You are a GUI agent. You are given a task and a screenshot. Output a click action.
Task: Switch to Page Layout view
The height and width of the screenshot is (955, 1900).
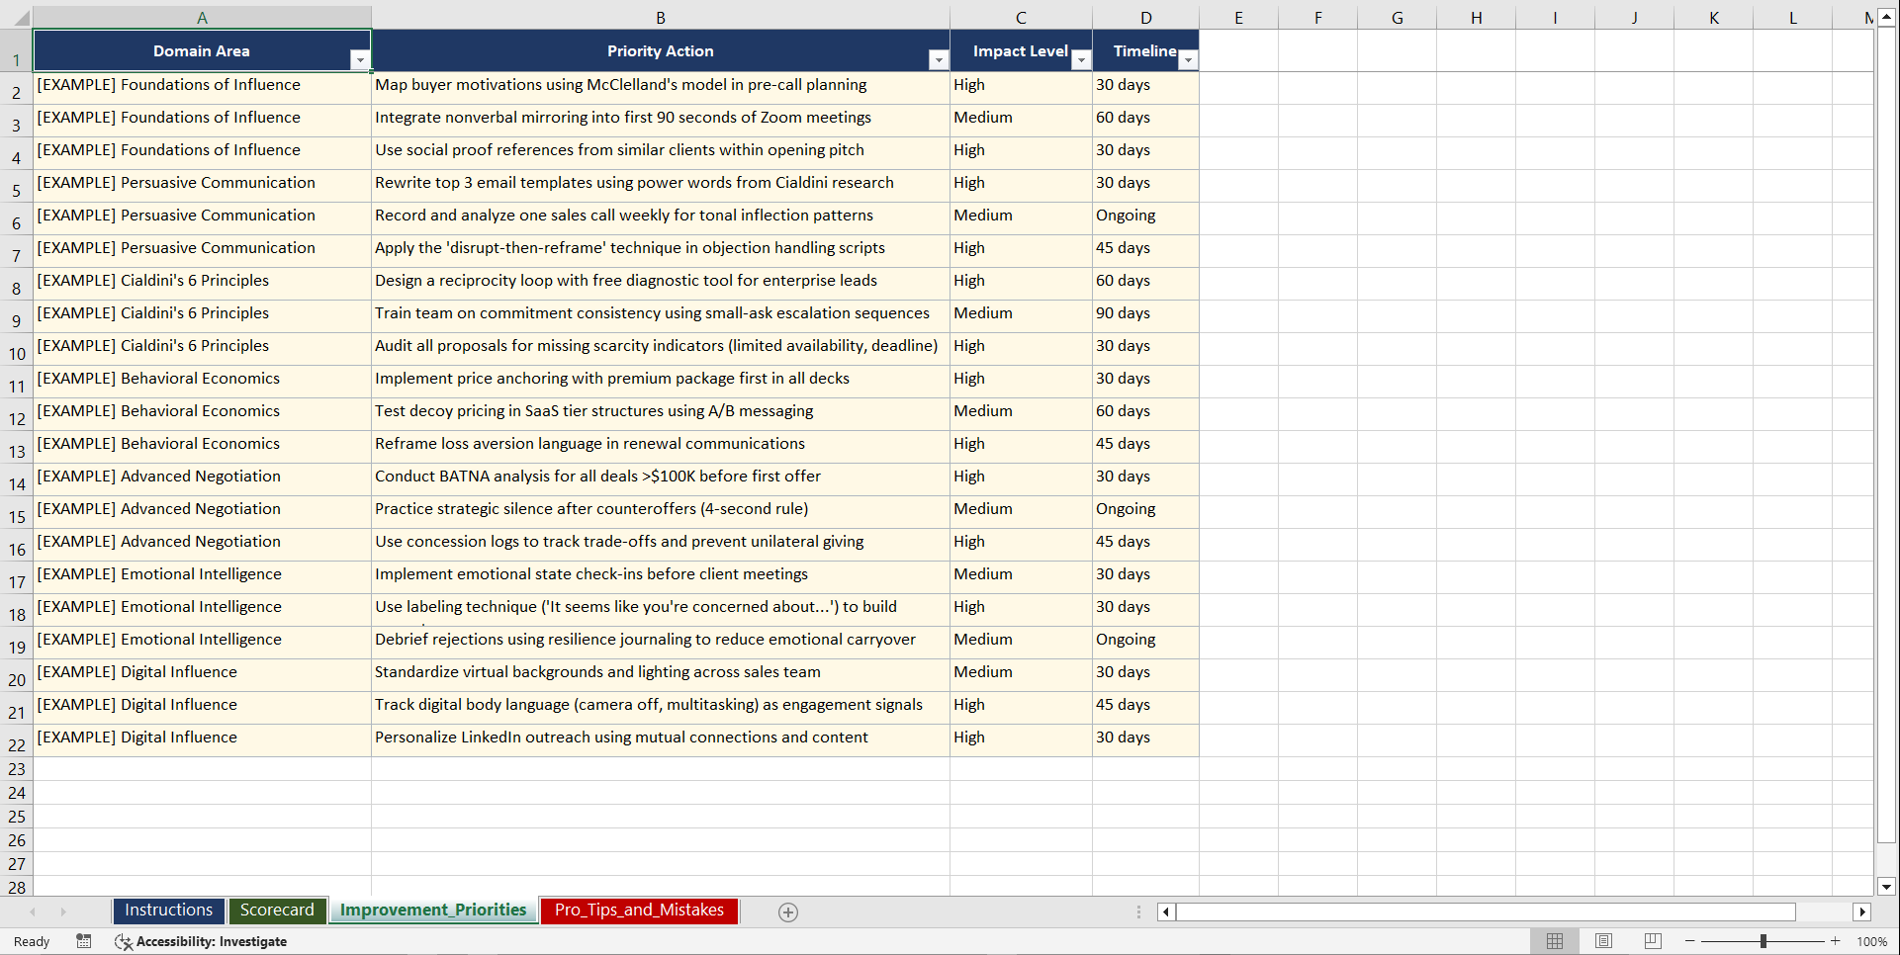coord(1603,940)
